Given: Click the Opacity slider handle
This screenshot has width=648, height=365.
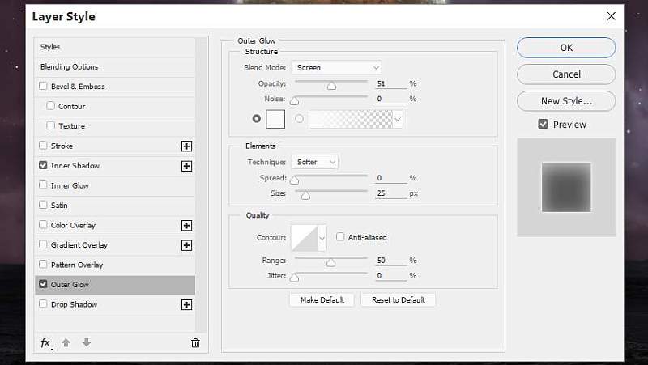Looking at the screenshot, I should tap(331, 86).
